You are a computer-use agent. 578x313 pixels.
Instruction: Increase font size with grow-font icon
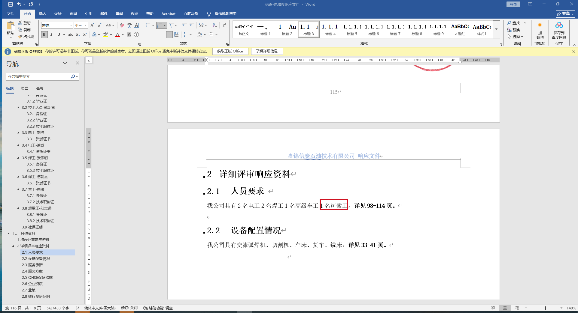pos(92,25)
